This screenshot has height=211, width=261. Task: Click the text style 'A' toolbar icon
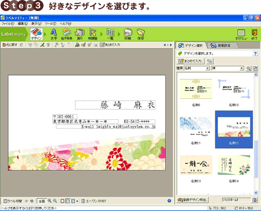77,45
